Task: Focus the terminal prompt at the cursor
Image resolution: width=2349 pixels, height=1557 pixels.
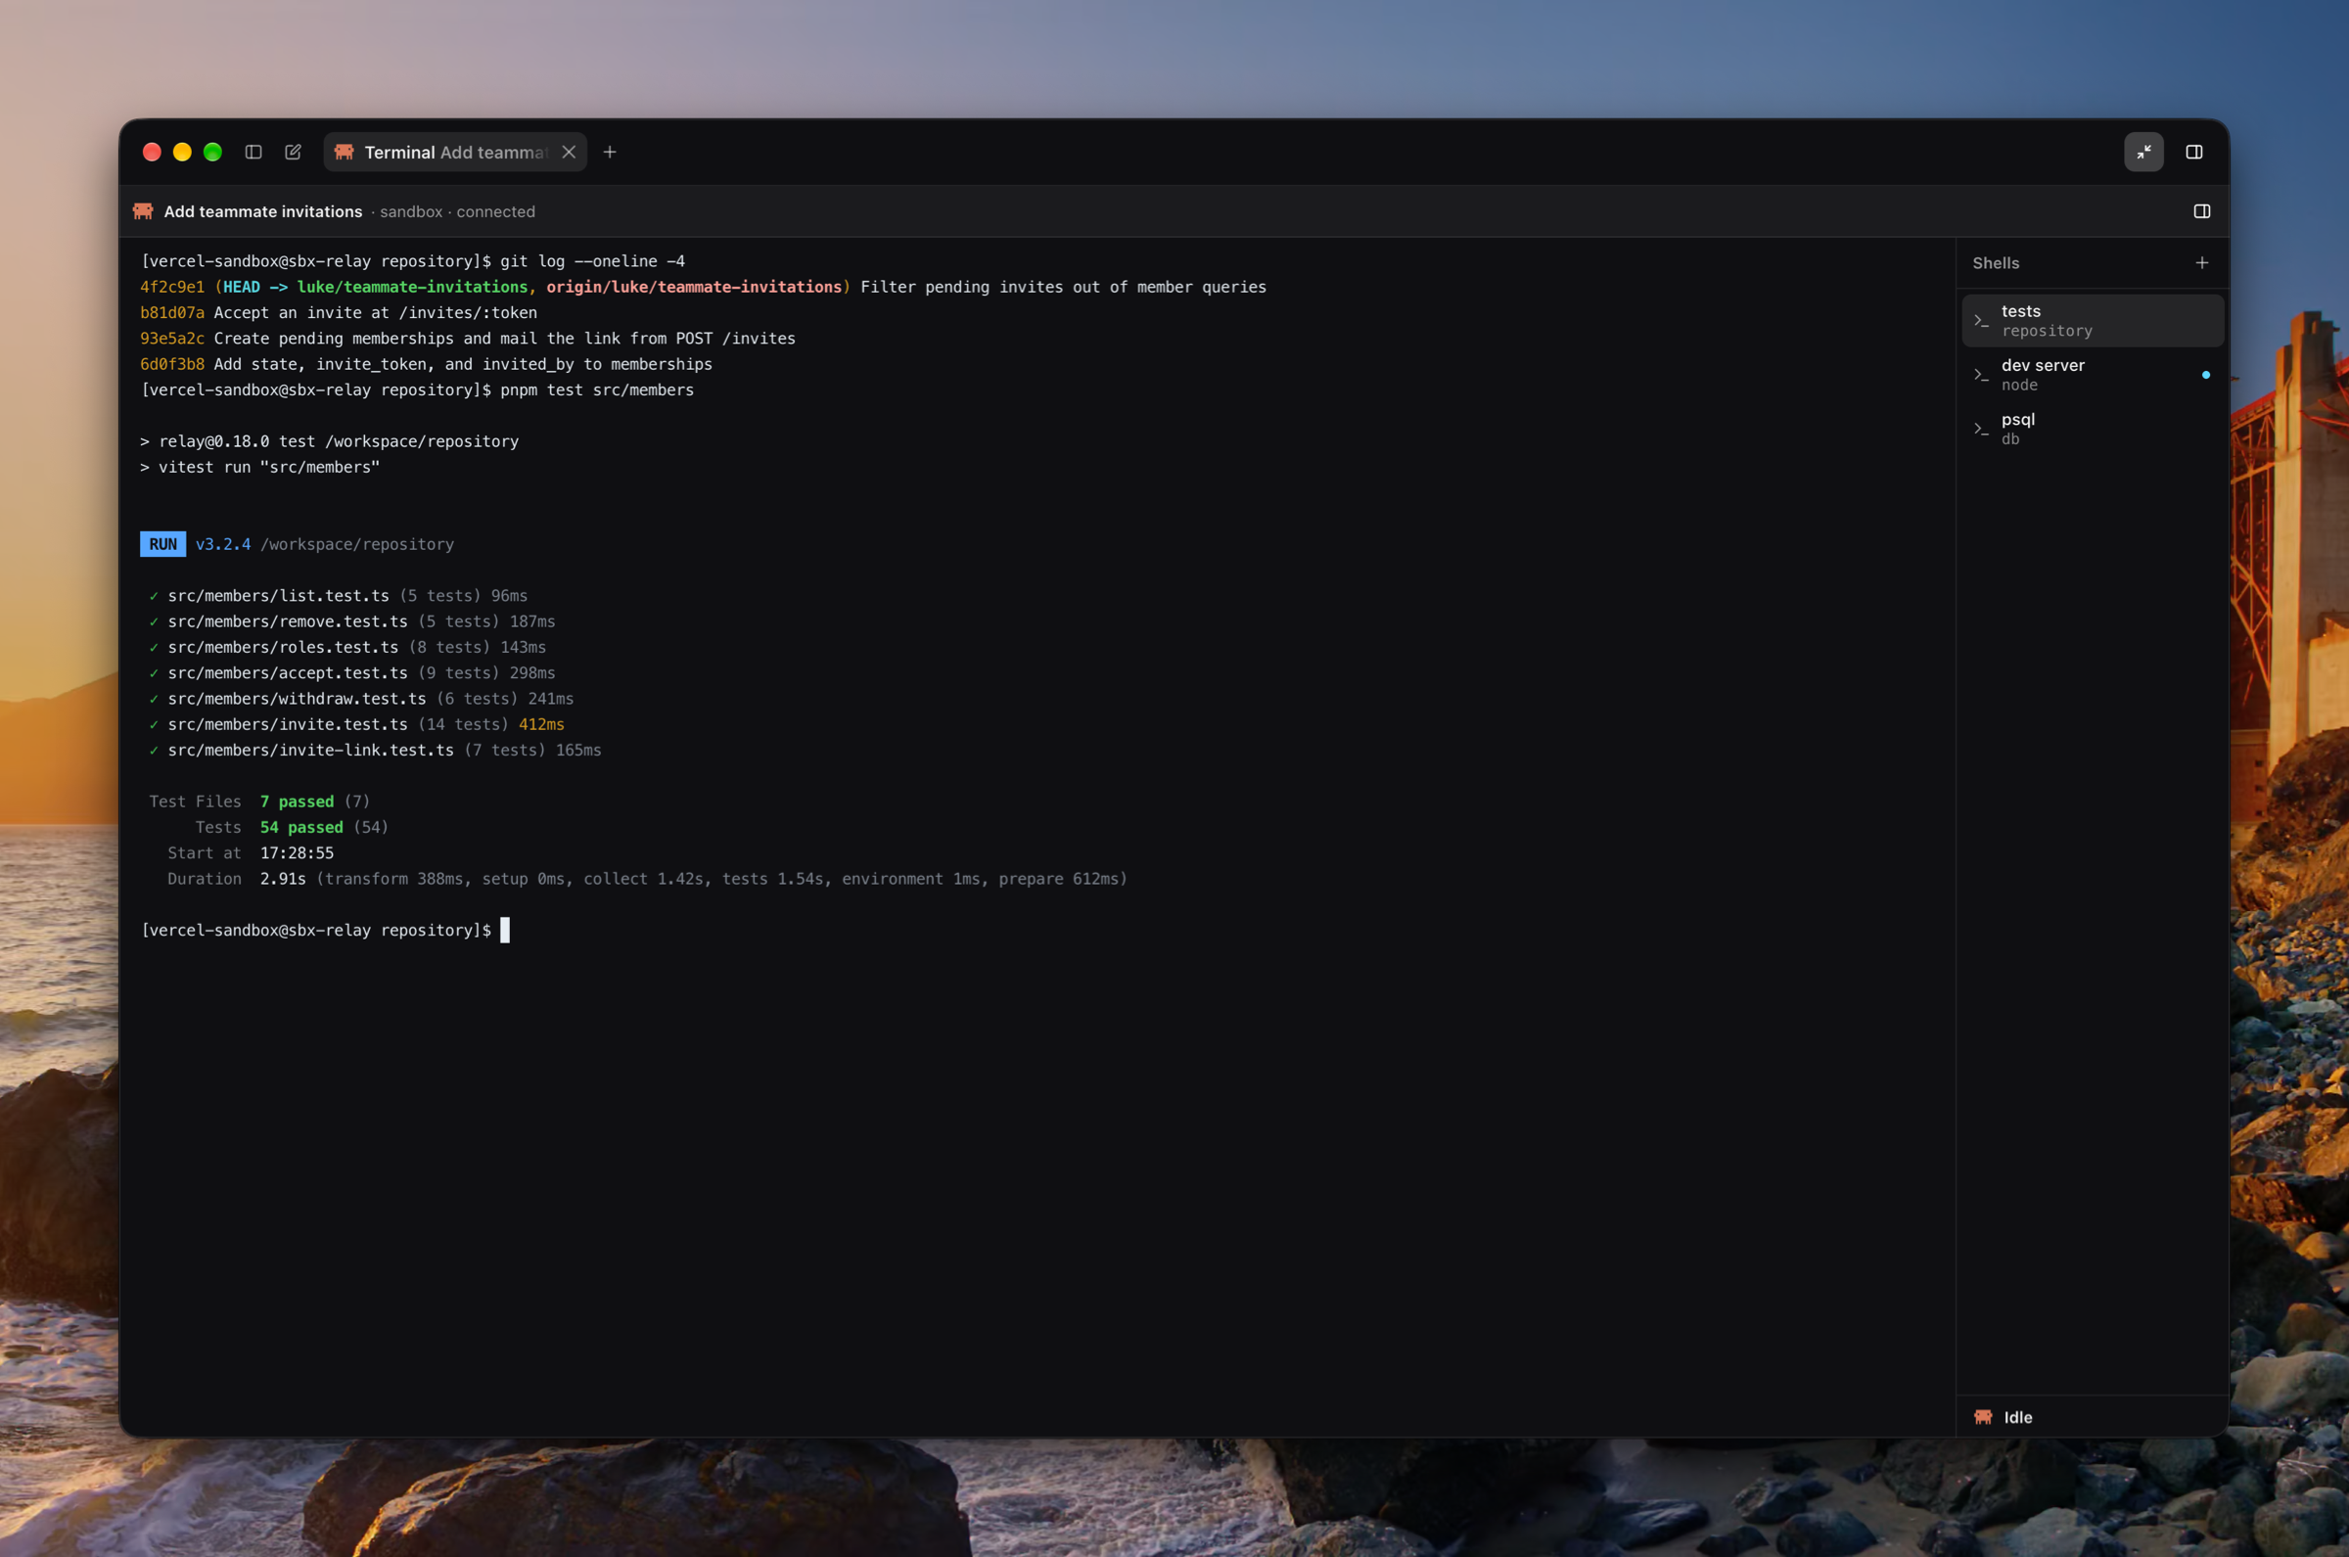Action: [504, 931]
